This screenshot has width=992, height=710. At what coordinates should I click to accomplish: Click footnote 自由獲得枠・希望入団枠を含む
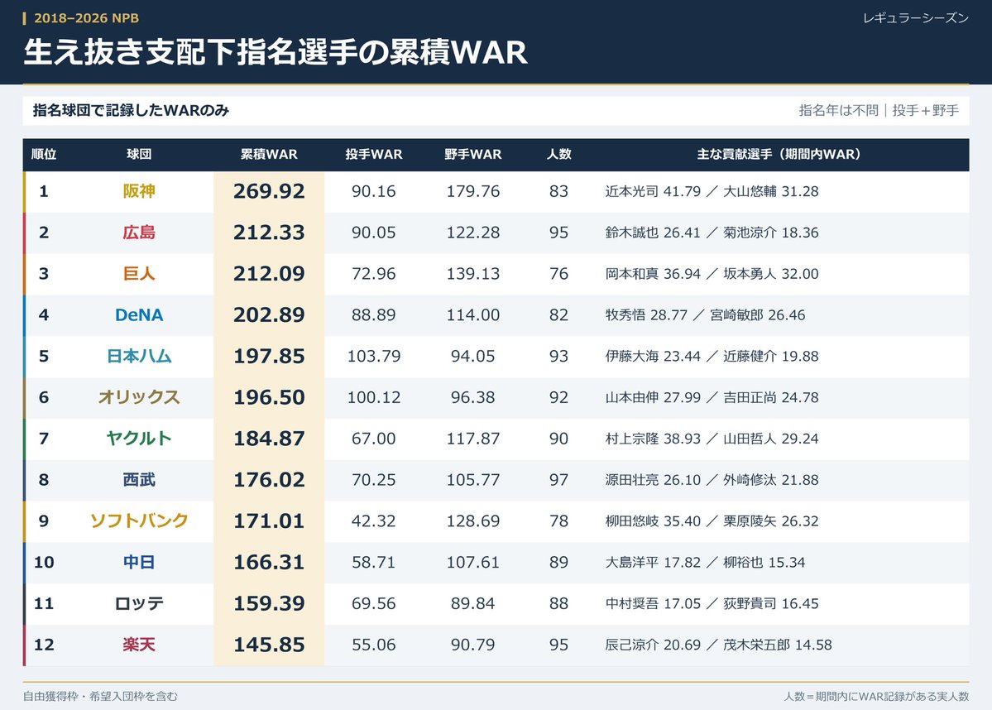click(x=101, y=696)
